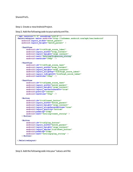Click the highlighted @string/highscore_string value
The image size is (133, 172).
coord(57,56)
